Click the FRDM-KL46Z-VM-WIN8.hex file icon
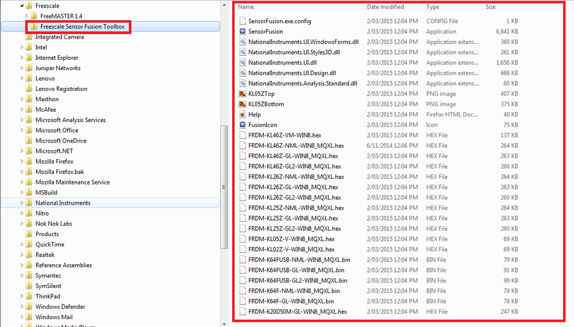Screen dimensions: 574x327 click(242, 135)
